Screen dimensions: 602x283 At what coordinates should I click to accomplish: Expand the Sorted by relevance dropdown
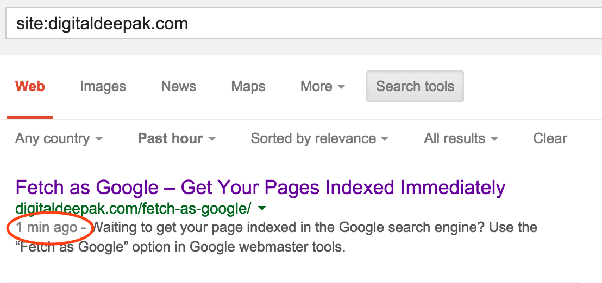coord(319,138)
